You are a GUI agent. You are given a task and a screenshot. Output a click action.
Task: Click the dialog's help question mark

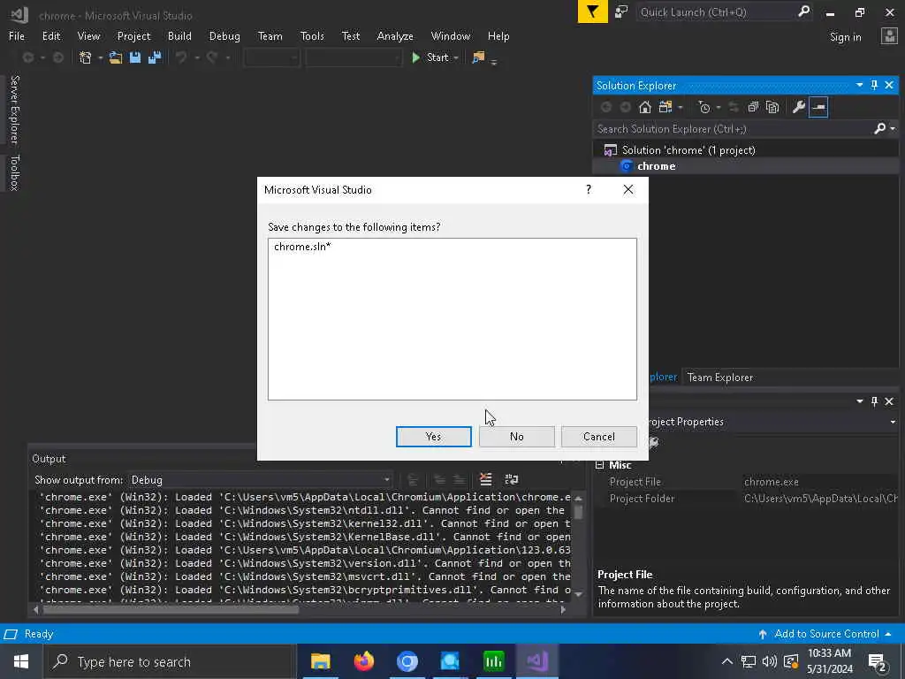(x=588, y=189)
